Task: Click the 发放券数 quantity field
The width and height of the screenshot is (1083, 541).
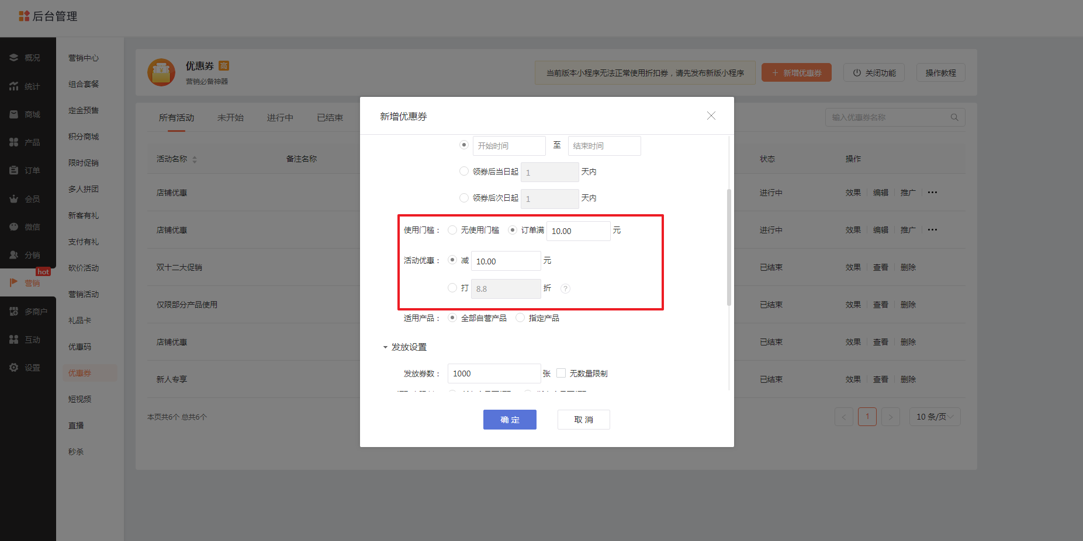Action: (494, 374)
